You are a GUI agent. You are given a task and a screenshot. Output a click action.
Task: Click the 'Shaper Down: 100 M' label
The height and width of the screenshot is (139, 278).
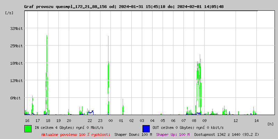point(133,134)
